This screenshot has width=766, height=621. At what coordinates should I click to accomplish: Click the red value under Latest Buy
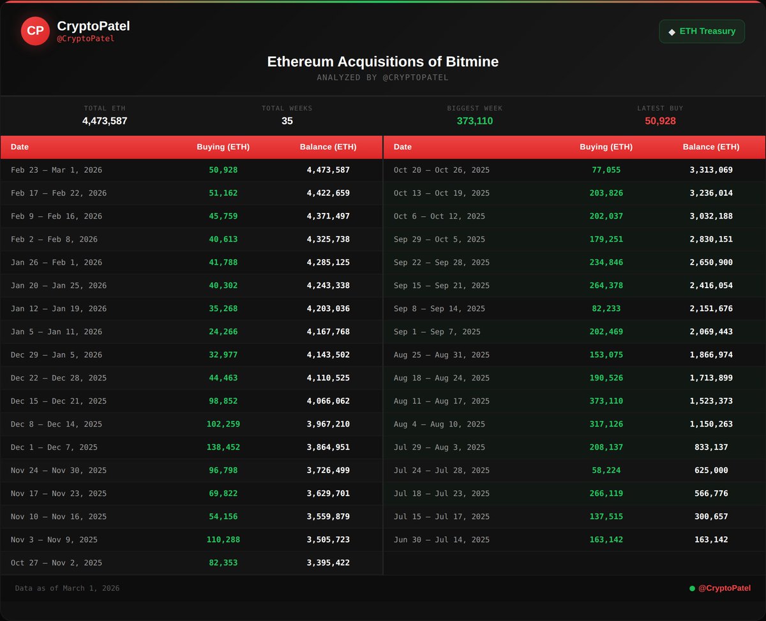pyautogui.click(x=660, y=121)
